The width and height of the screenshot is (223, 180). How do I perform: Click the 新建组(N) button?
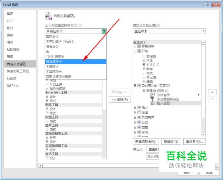pyautogui.click(x=171, y=142)
